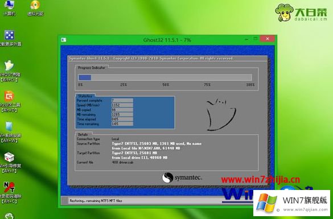
Task: Close the Ghost32 11.5.1 window
Action: pyautogui.click(x=268, y=39)
